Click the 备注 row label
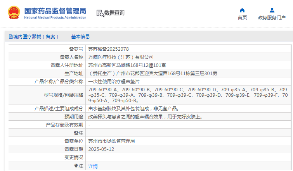Image resolution: width=293 pixels, height=171 pixels. pyautogui.click(x=78, y=133)
